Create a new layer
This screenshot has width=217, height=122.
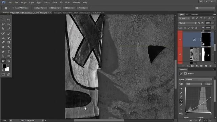tap(206, 66)
